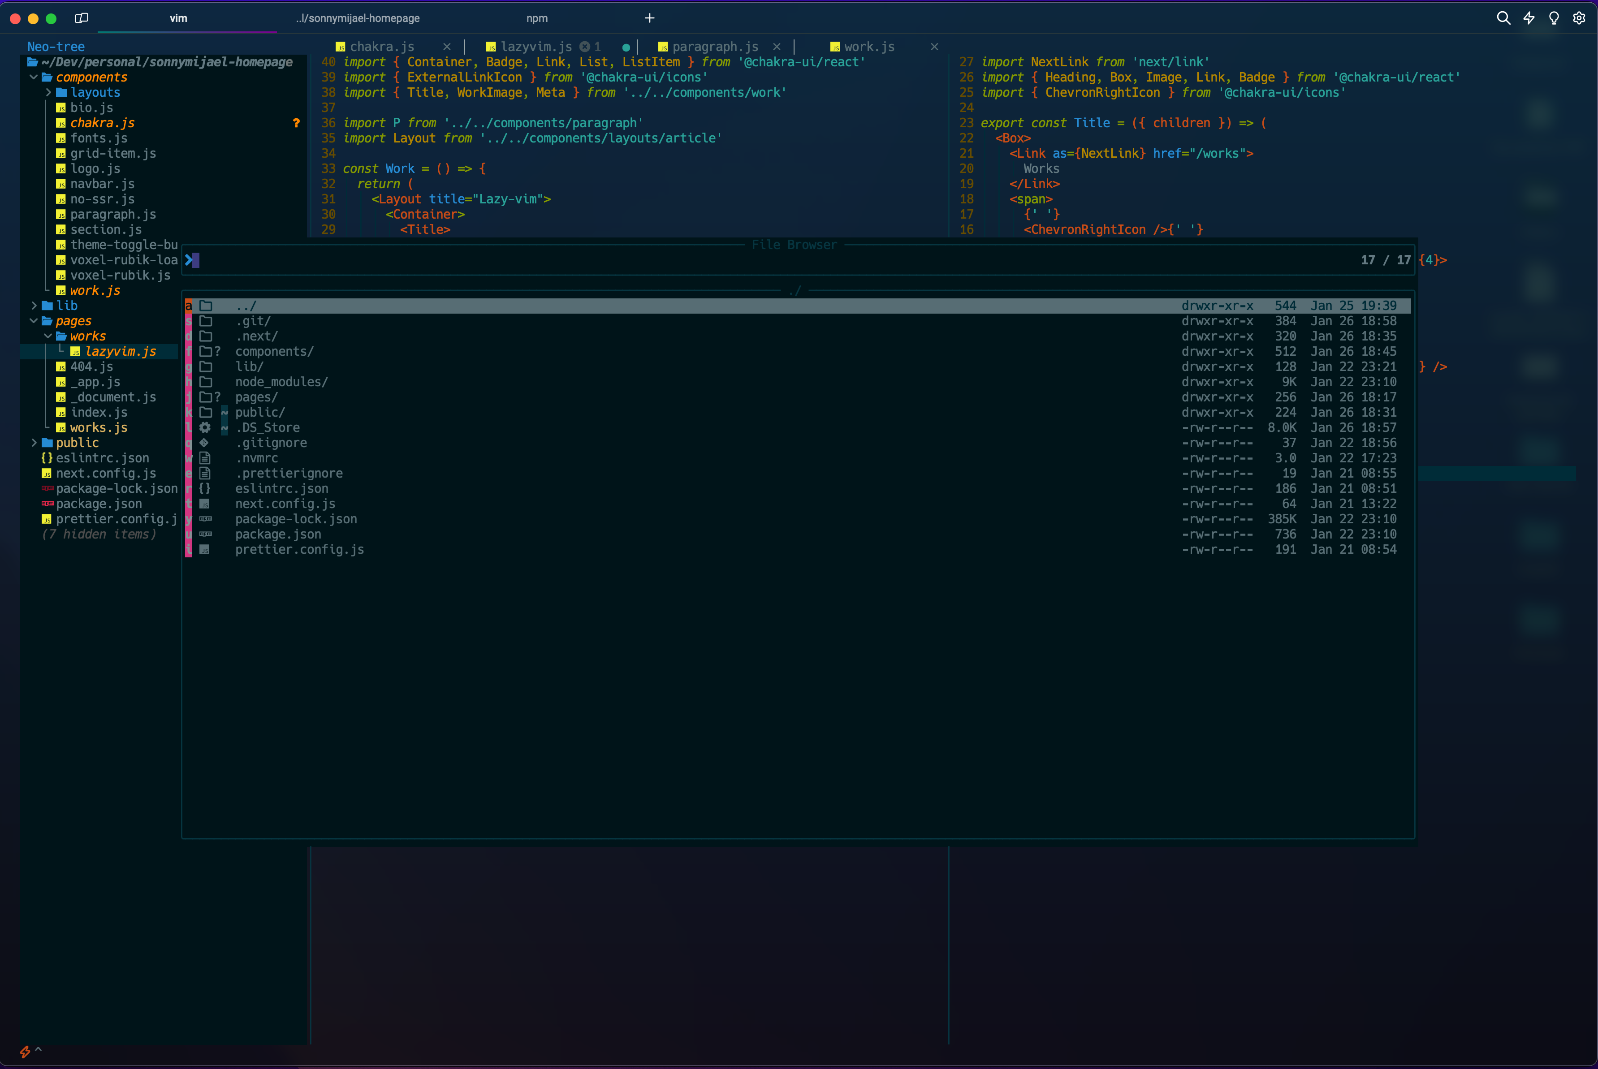This screenshot has width=1598, height=1069.
Task: Close the paragraph.js buffer tab
Action: (x=777, y=46)
